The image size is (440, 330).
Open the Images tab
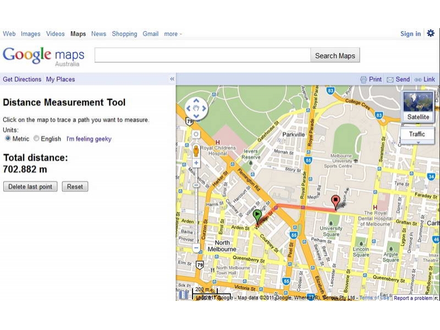click(x=31, y=34)
